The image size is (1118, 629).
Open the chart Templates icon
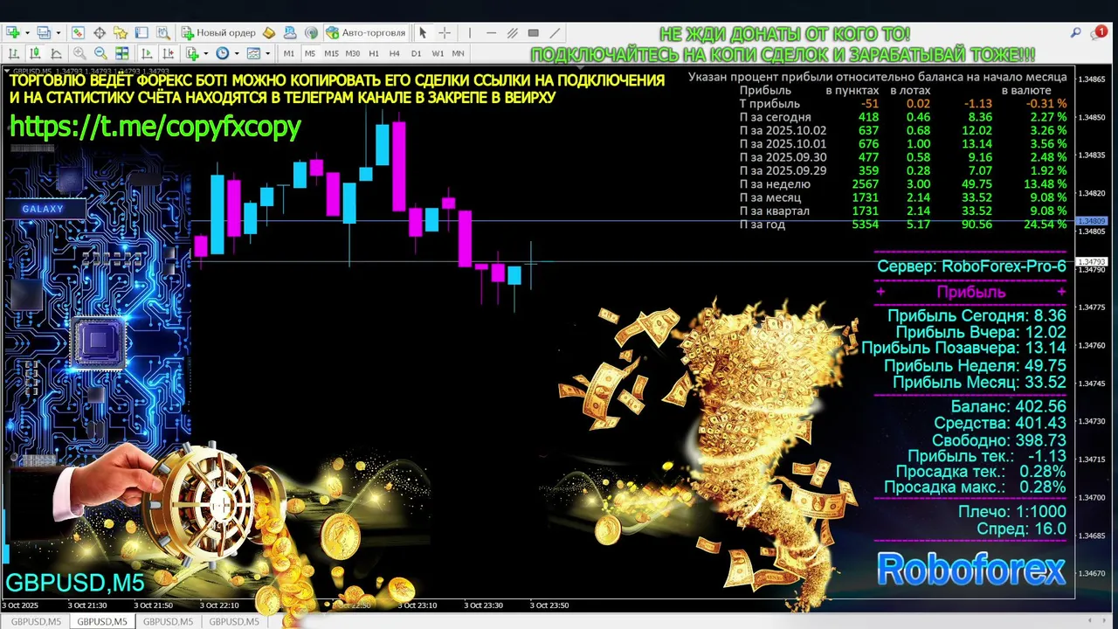click(253, 53)
